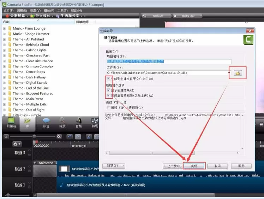264x199 pixels.
Task: Click the 上一步(B) back button
Action: (173, 166)
